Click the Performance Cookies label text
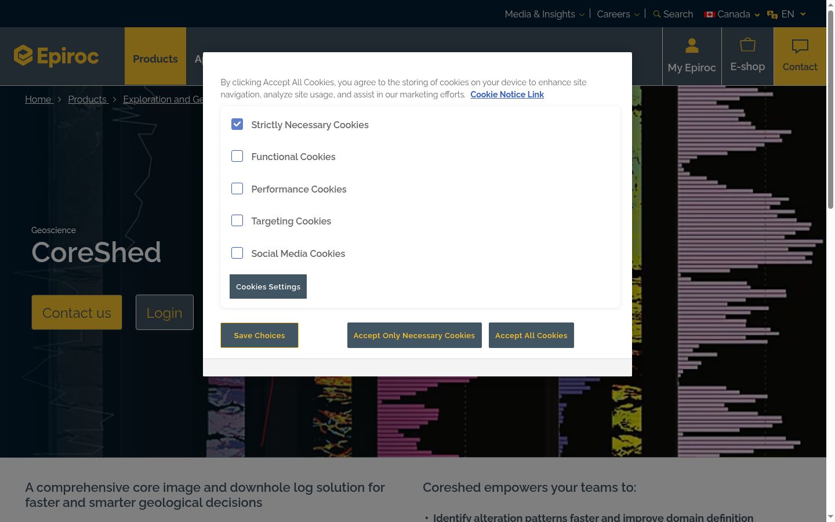The image size is (835, 522). tap(299, 189)
